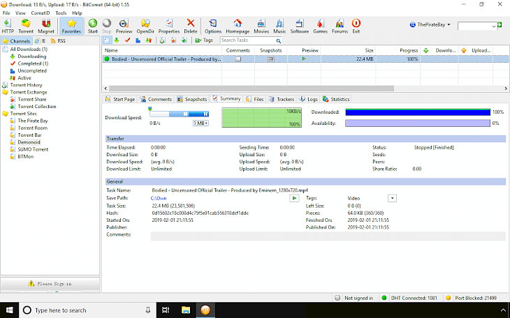
Task: Open the Tools menu
Action: 61,13
